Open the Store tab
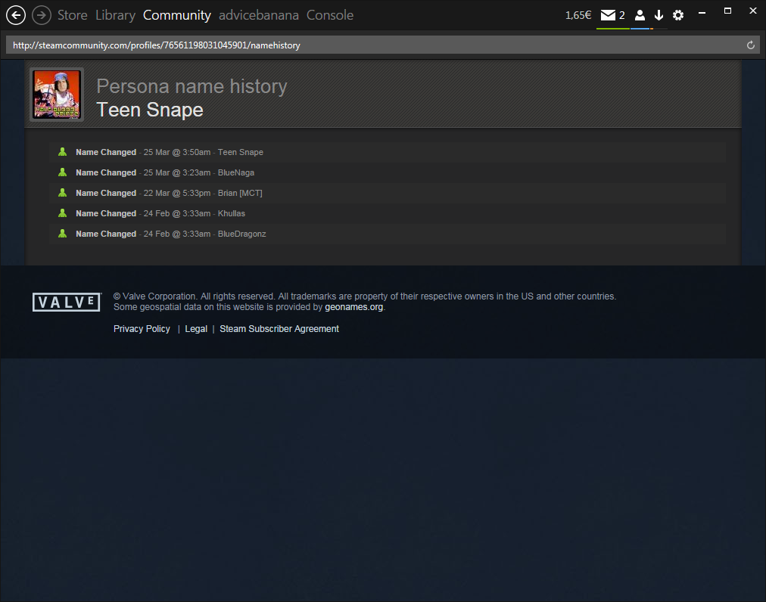Image resolution: width=766 pixels, height=602 pixels. pyautogui.click(x=73, y=15)
